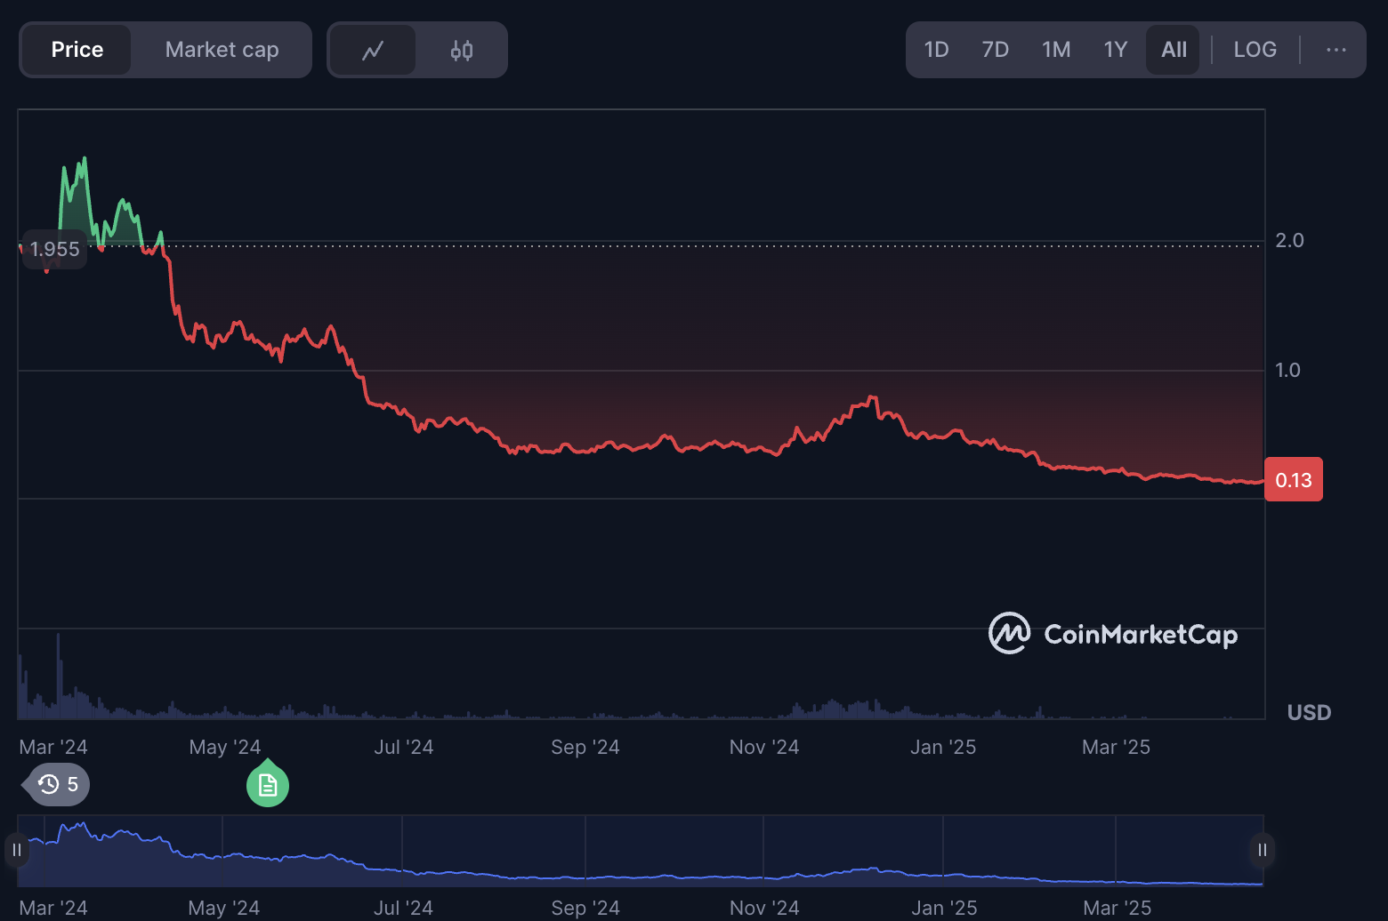Select the 7D time range
Viewport: 1388px width, 921px height.
[x=995, y=50]
